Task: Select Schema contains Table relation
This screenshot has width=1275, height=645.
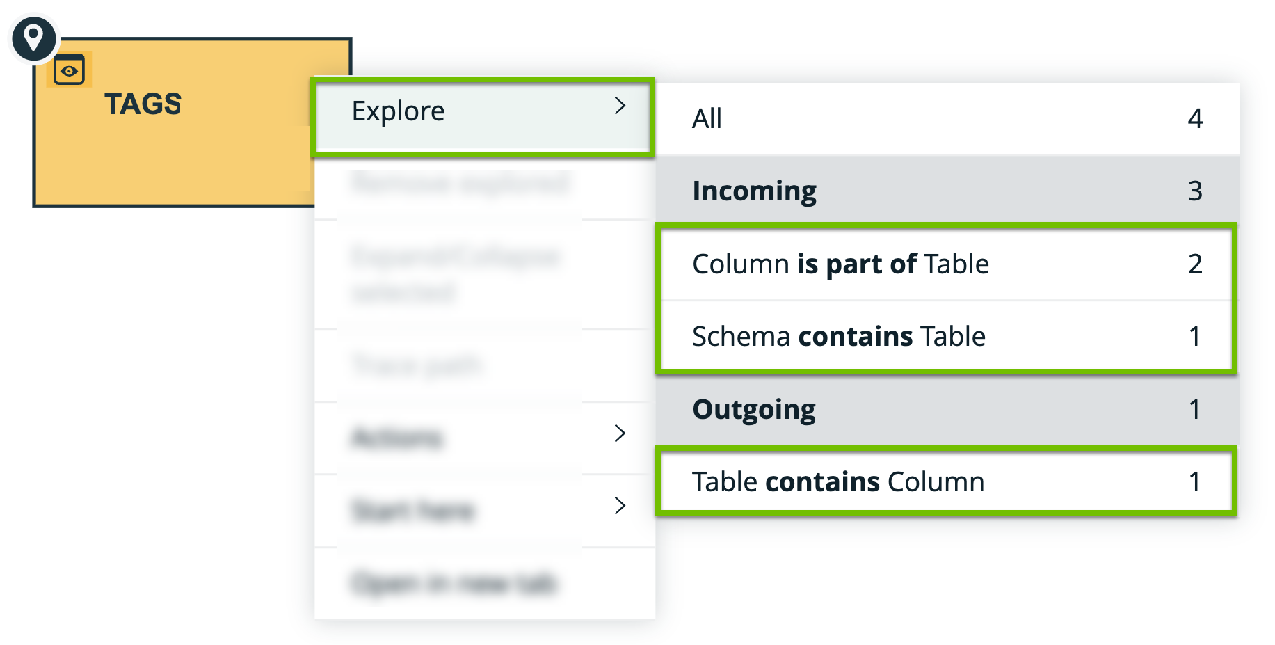Action: 839,336
